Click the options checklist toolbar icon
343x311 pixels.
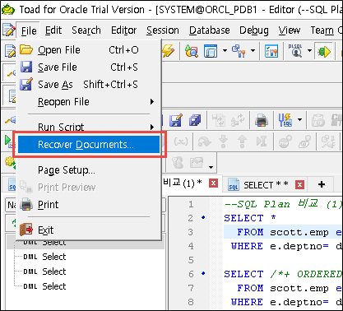click(x=271, y=51)
